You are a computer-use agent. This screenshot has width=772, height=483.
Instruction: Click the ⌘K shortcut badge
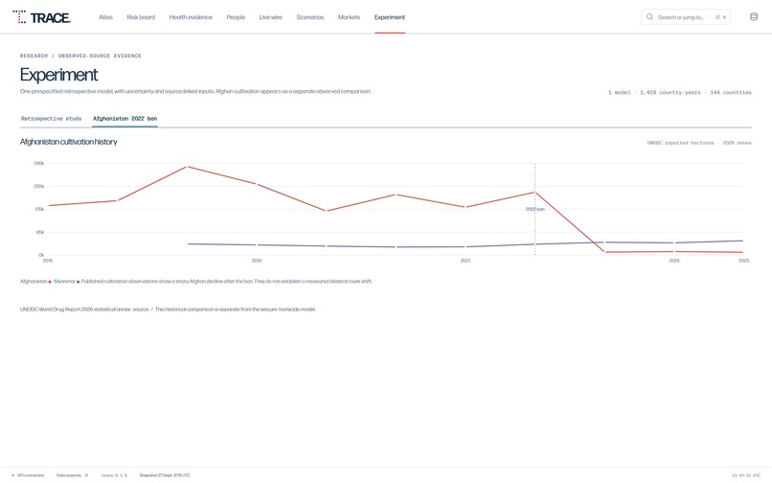[720, 17]
